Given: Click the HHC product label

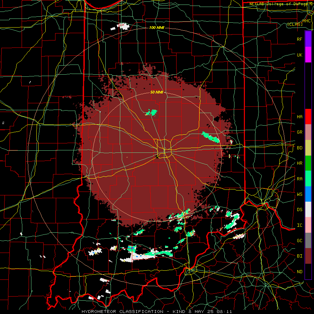Looking at the screenshot, I should tap(306, 21).
